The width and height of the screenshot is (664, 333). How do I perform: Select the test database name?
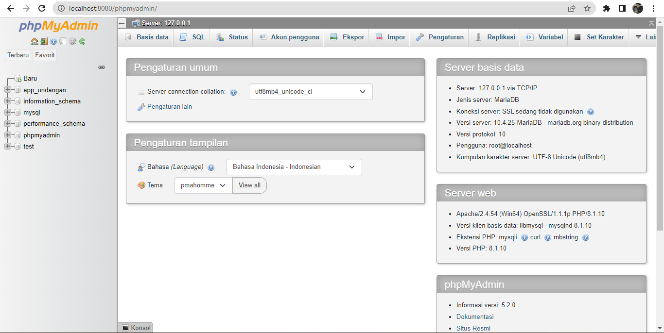pos(29,147)
